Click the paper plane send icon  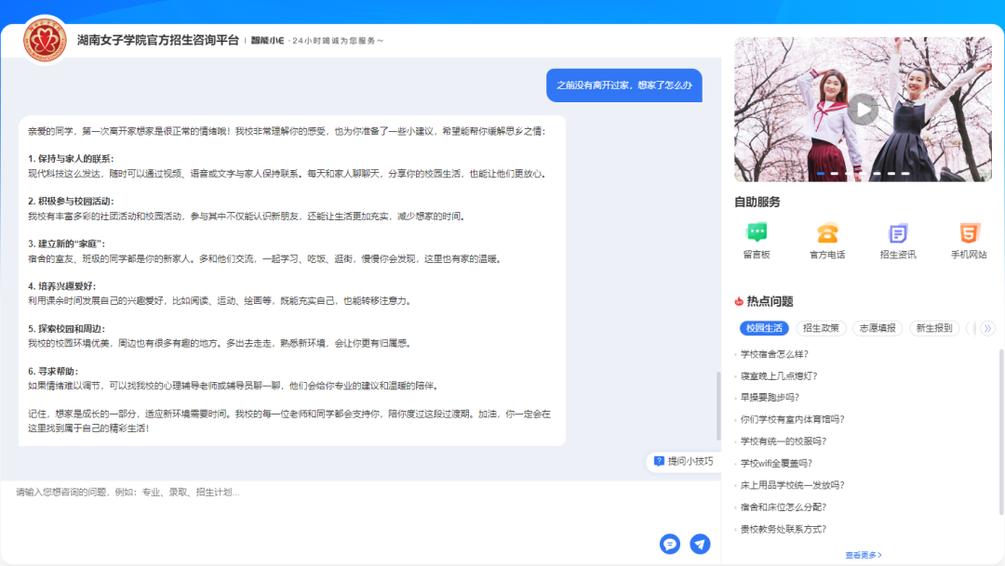[700, 545]
